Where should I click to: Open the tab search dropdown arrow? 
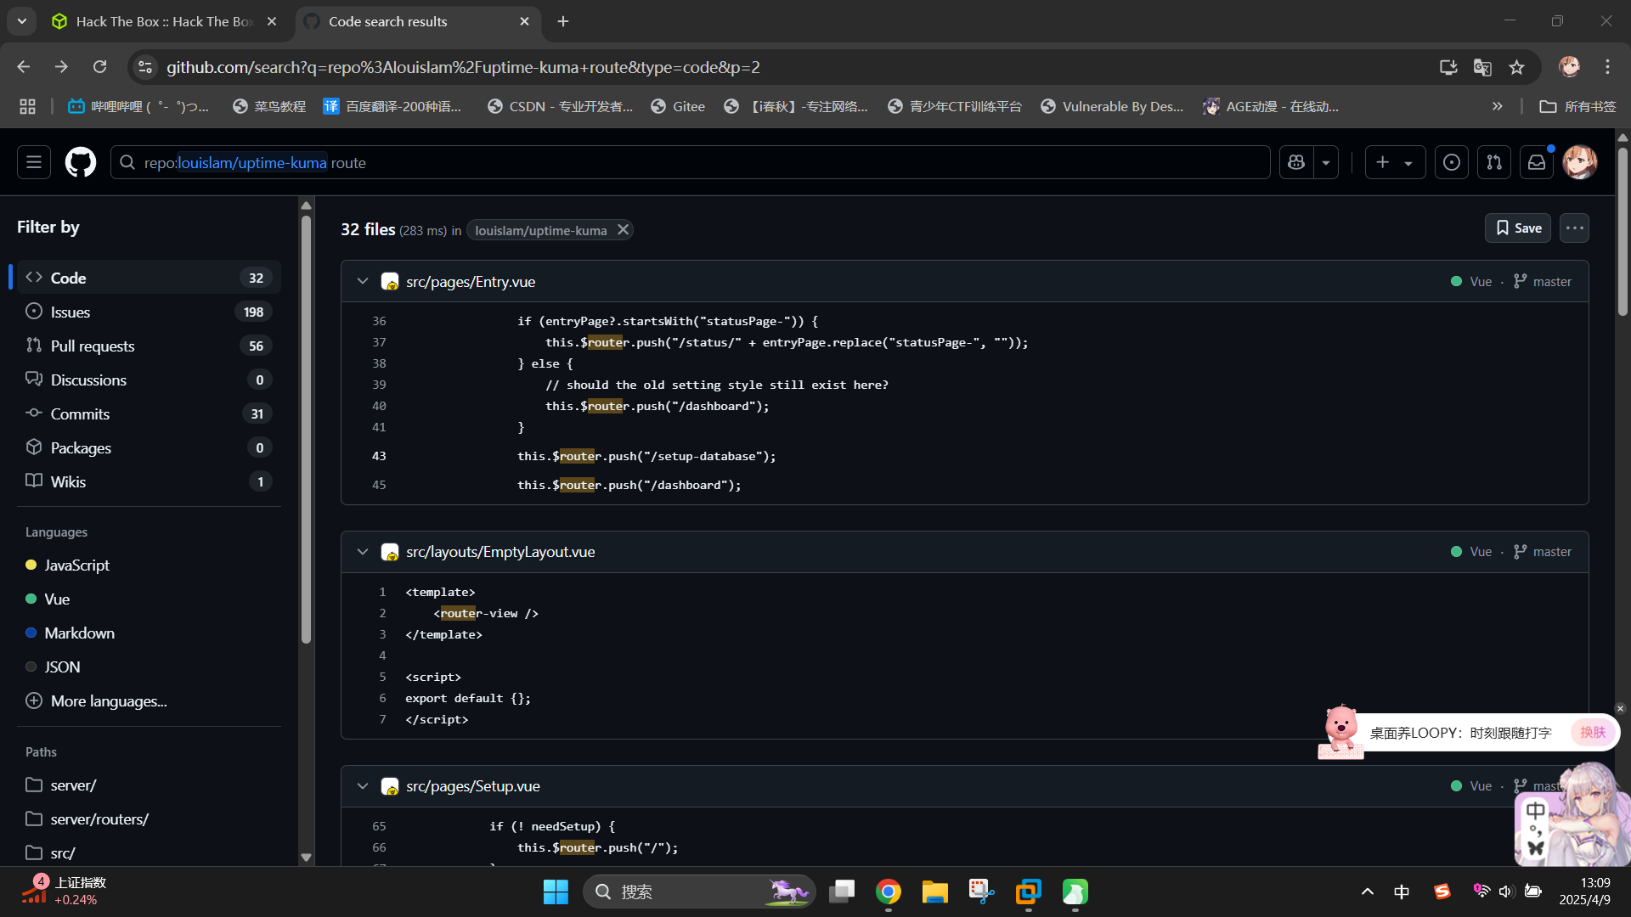[x=22, y=21]
